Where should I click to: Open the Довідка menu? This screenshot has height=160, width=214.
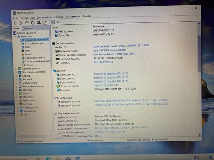coord(87,16)
